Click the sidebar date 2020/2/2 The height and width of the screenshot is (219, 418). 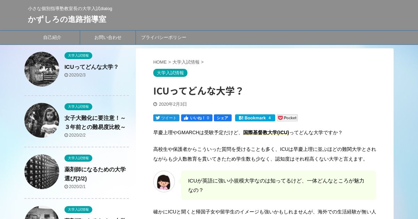(x=77, y=135)
